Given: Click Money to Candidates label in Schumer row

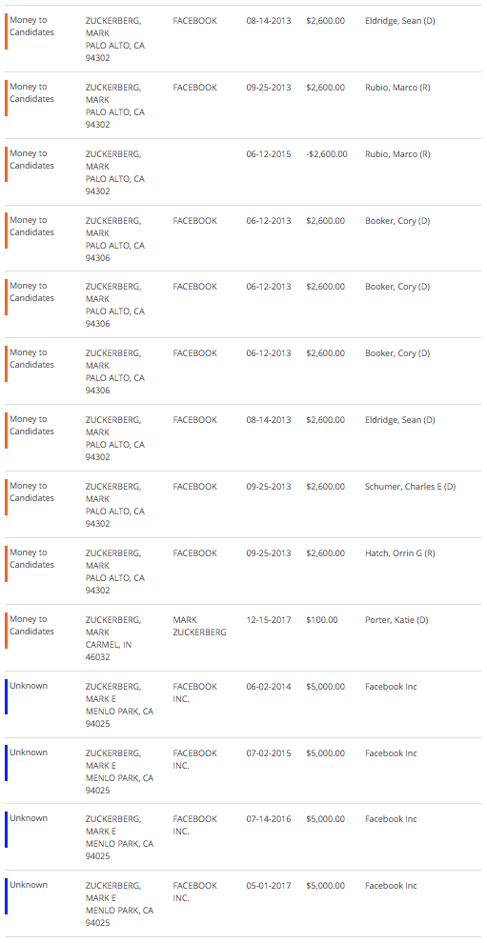Looking at the screenshot, I should [31, 492].
